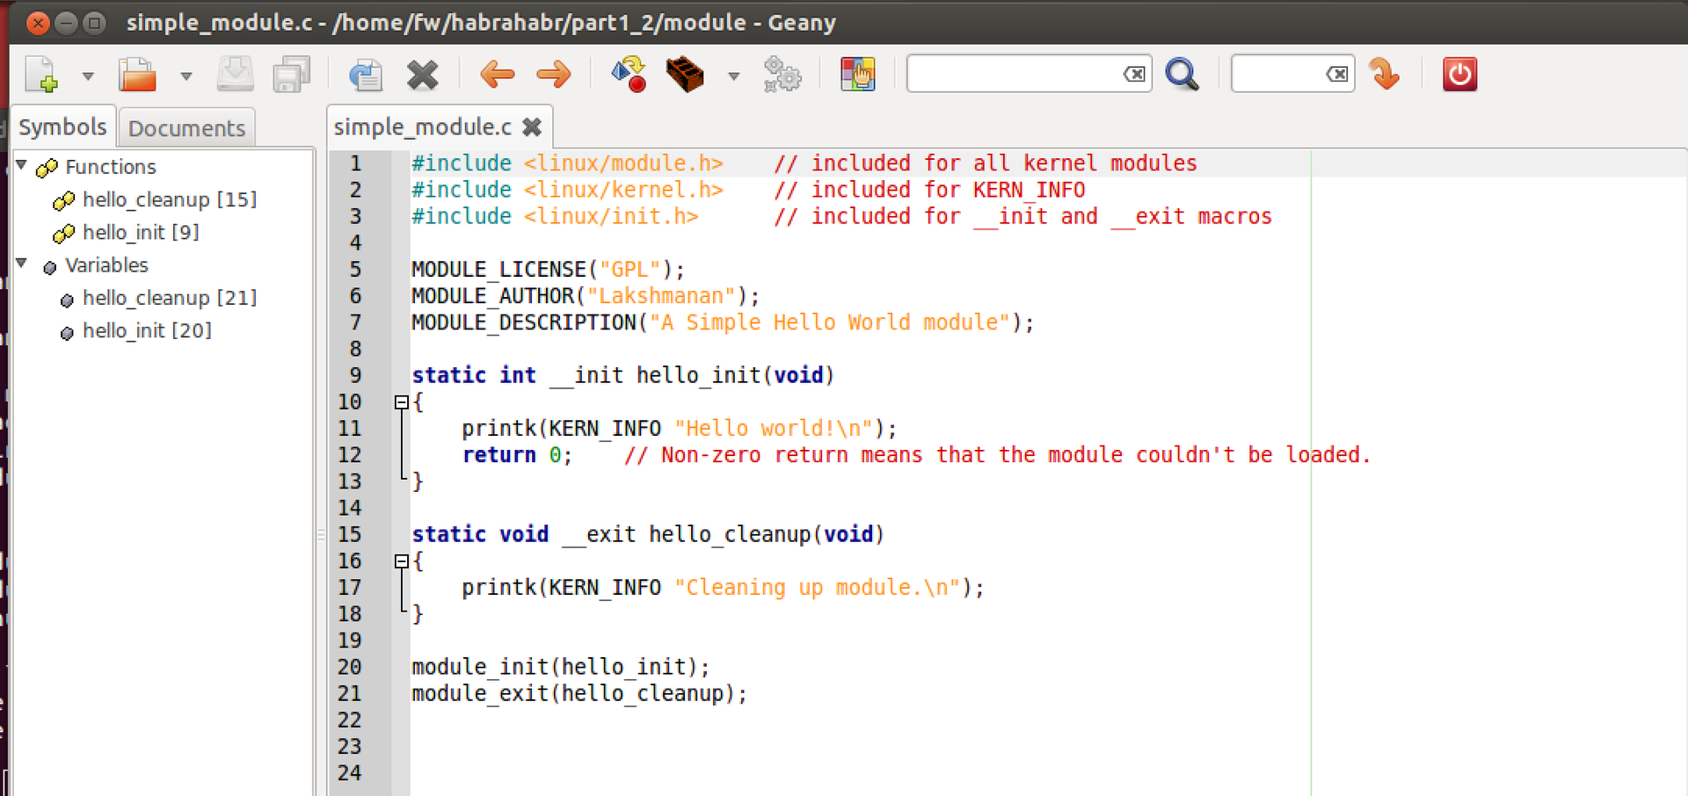This screenshot has height=796, width=1688.
Task: Place cursor on MODULE_LICENSE("GPL") line
Action: click(x=548, y=270)
